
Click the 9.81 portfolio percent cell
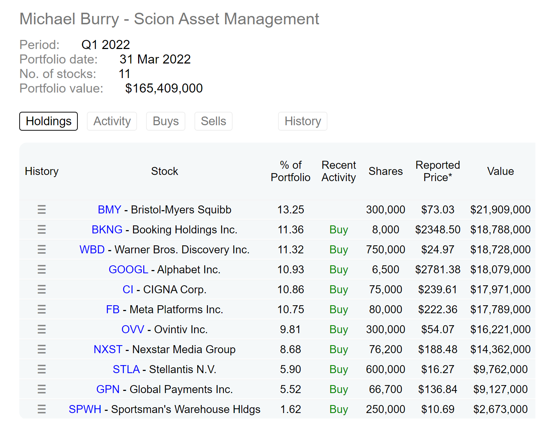coord(290,330)
